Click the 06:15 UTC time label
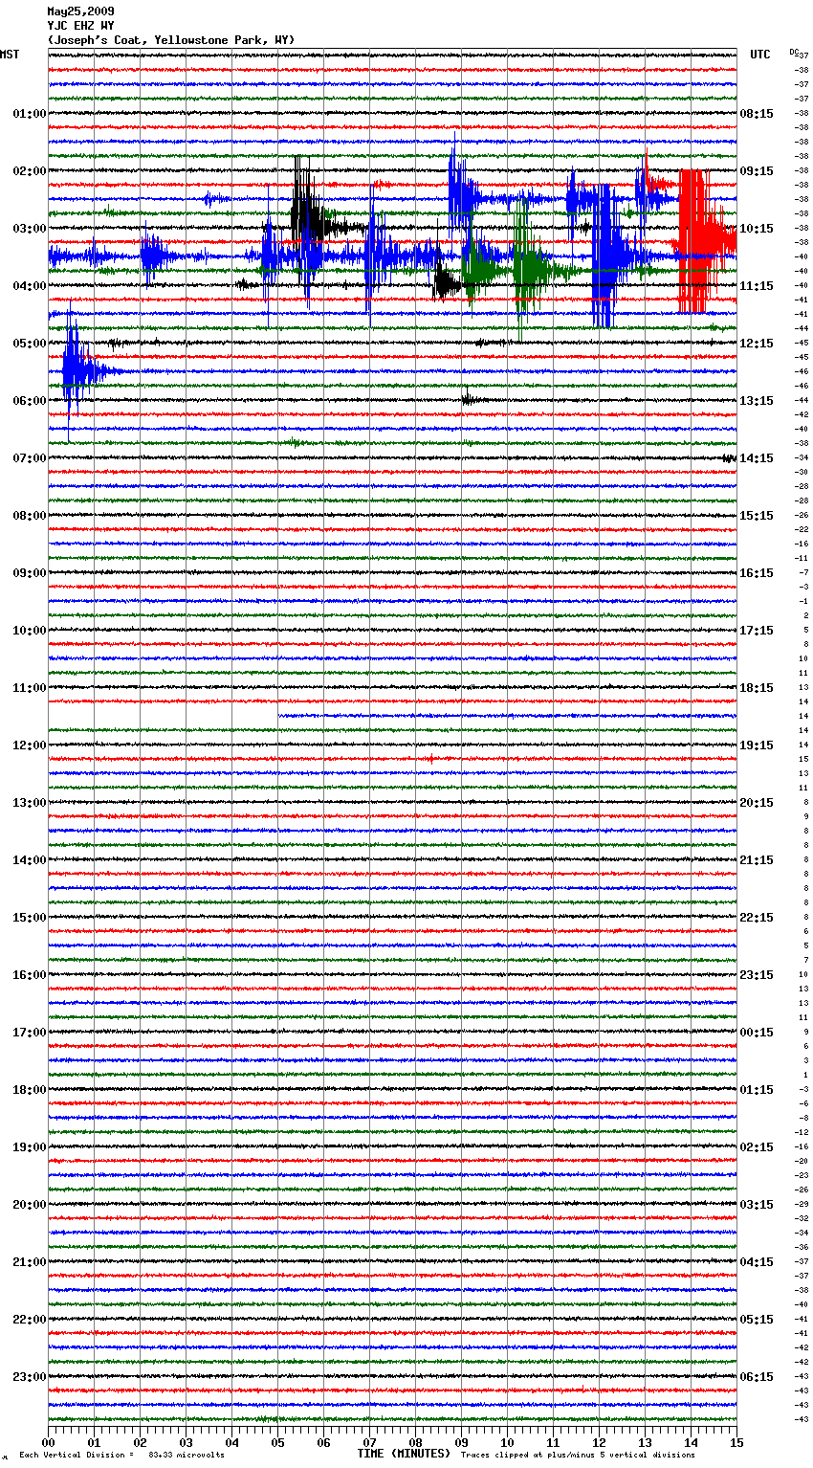Screen dimensions: 813x1468 click(x=757, y=1377)
